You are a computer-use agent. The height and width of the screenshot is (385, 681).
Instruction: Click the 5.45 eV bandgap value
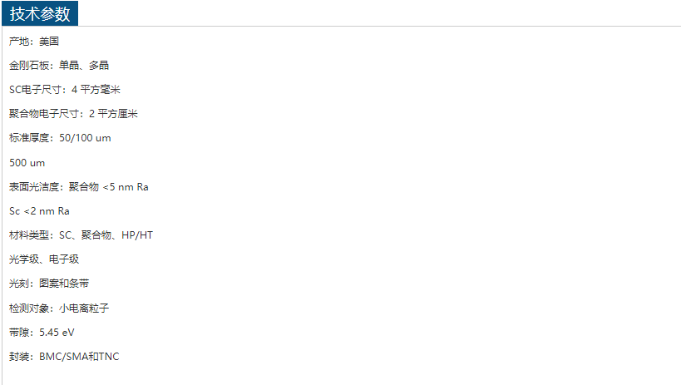click(x=57, y=333)
